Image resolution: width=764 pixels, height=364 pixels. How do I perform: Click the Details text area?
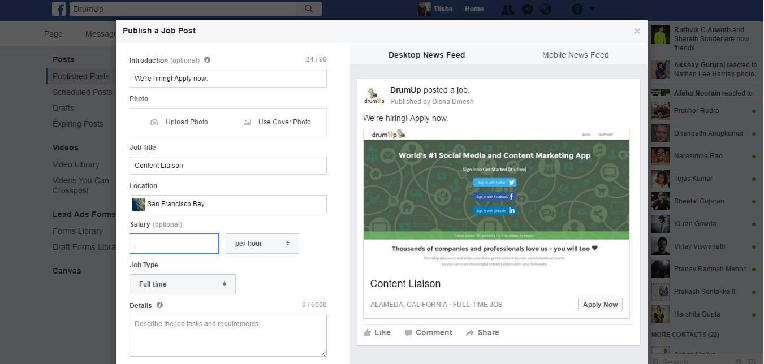click(x=228, y=336)
